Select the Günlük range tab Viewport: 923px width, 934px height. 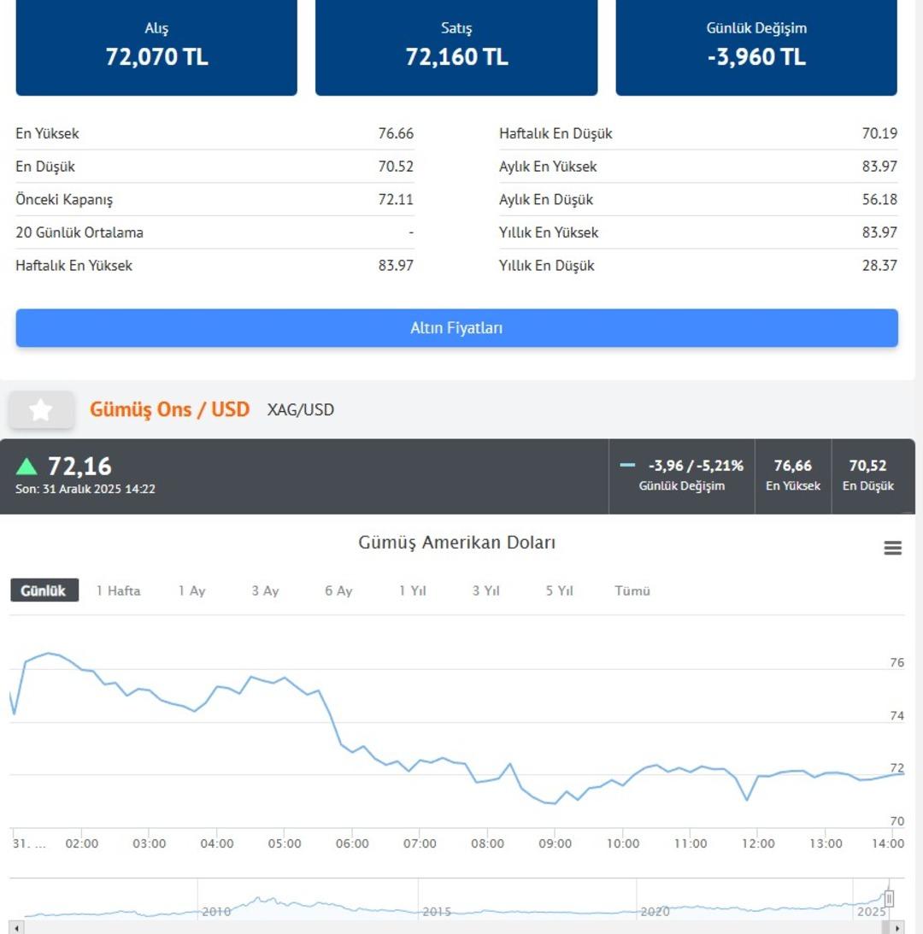[44, 590]
